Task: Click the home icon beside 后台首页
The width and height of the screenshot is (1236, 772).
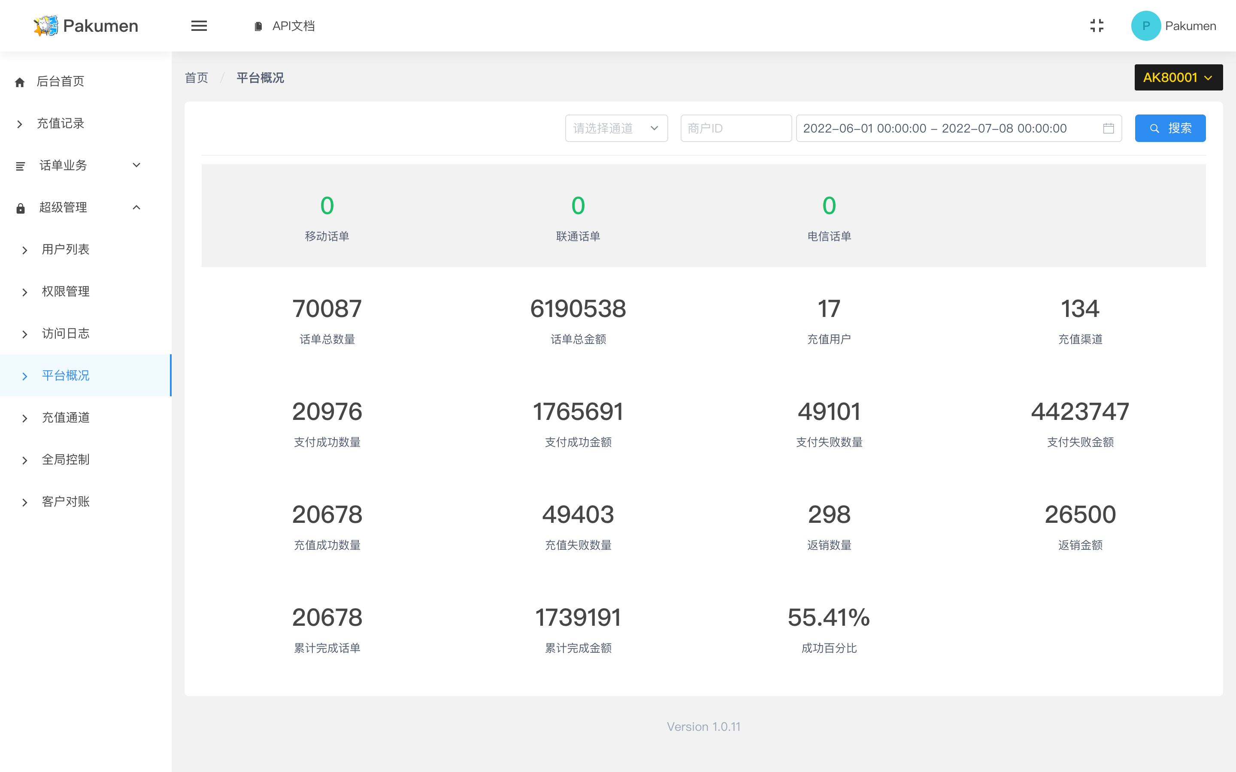Action: click(x=20, y=81)
